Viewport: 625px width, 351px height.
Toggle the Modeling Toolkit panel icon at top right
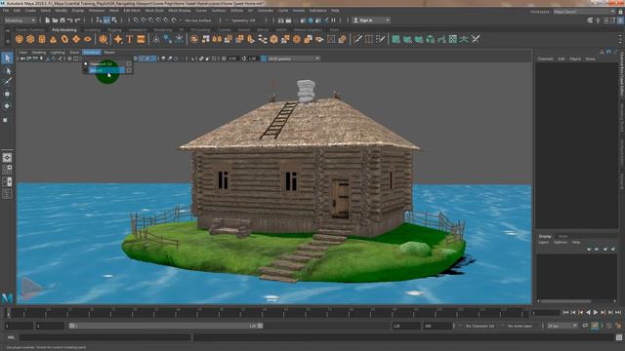590,20
